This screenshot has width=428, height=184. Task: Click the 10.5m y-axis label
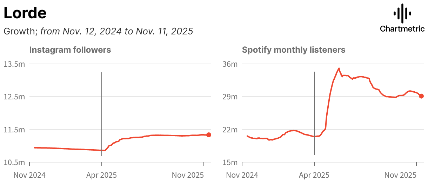14,163
